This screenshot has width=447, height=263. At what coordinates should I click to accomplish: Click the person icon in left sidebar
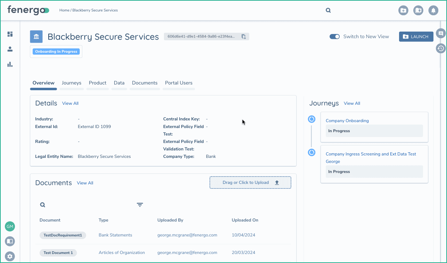tap(10, 49)
